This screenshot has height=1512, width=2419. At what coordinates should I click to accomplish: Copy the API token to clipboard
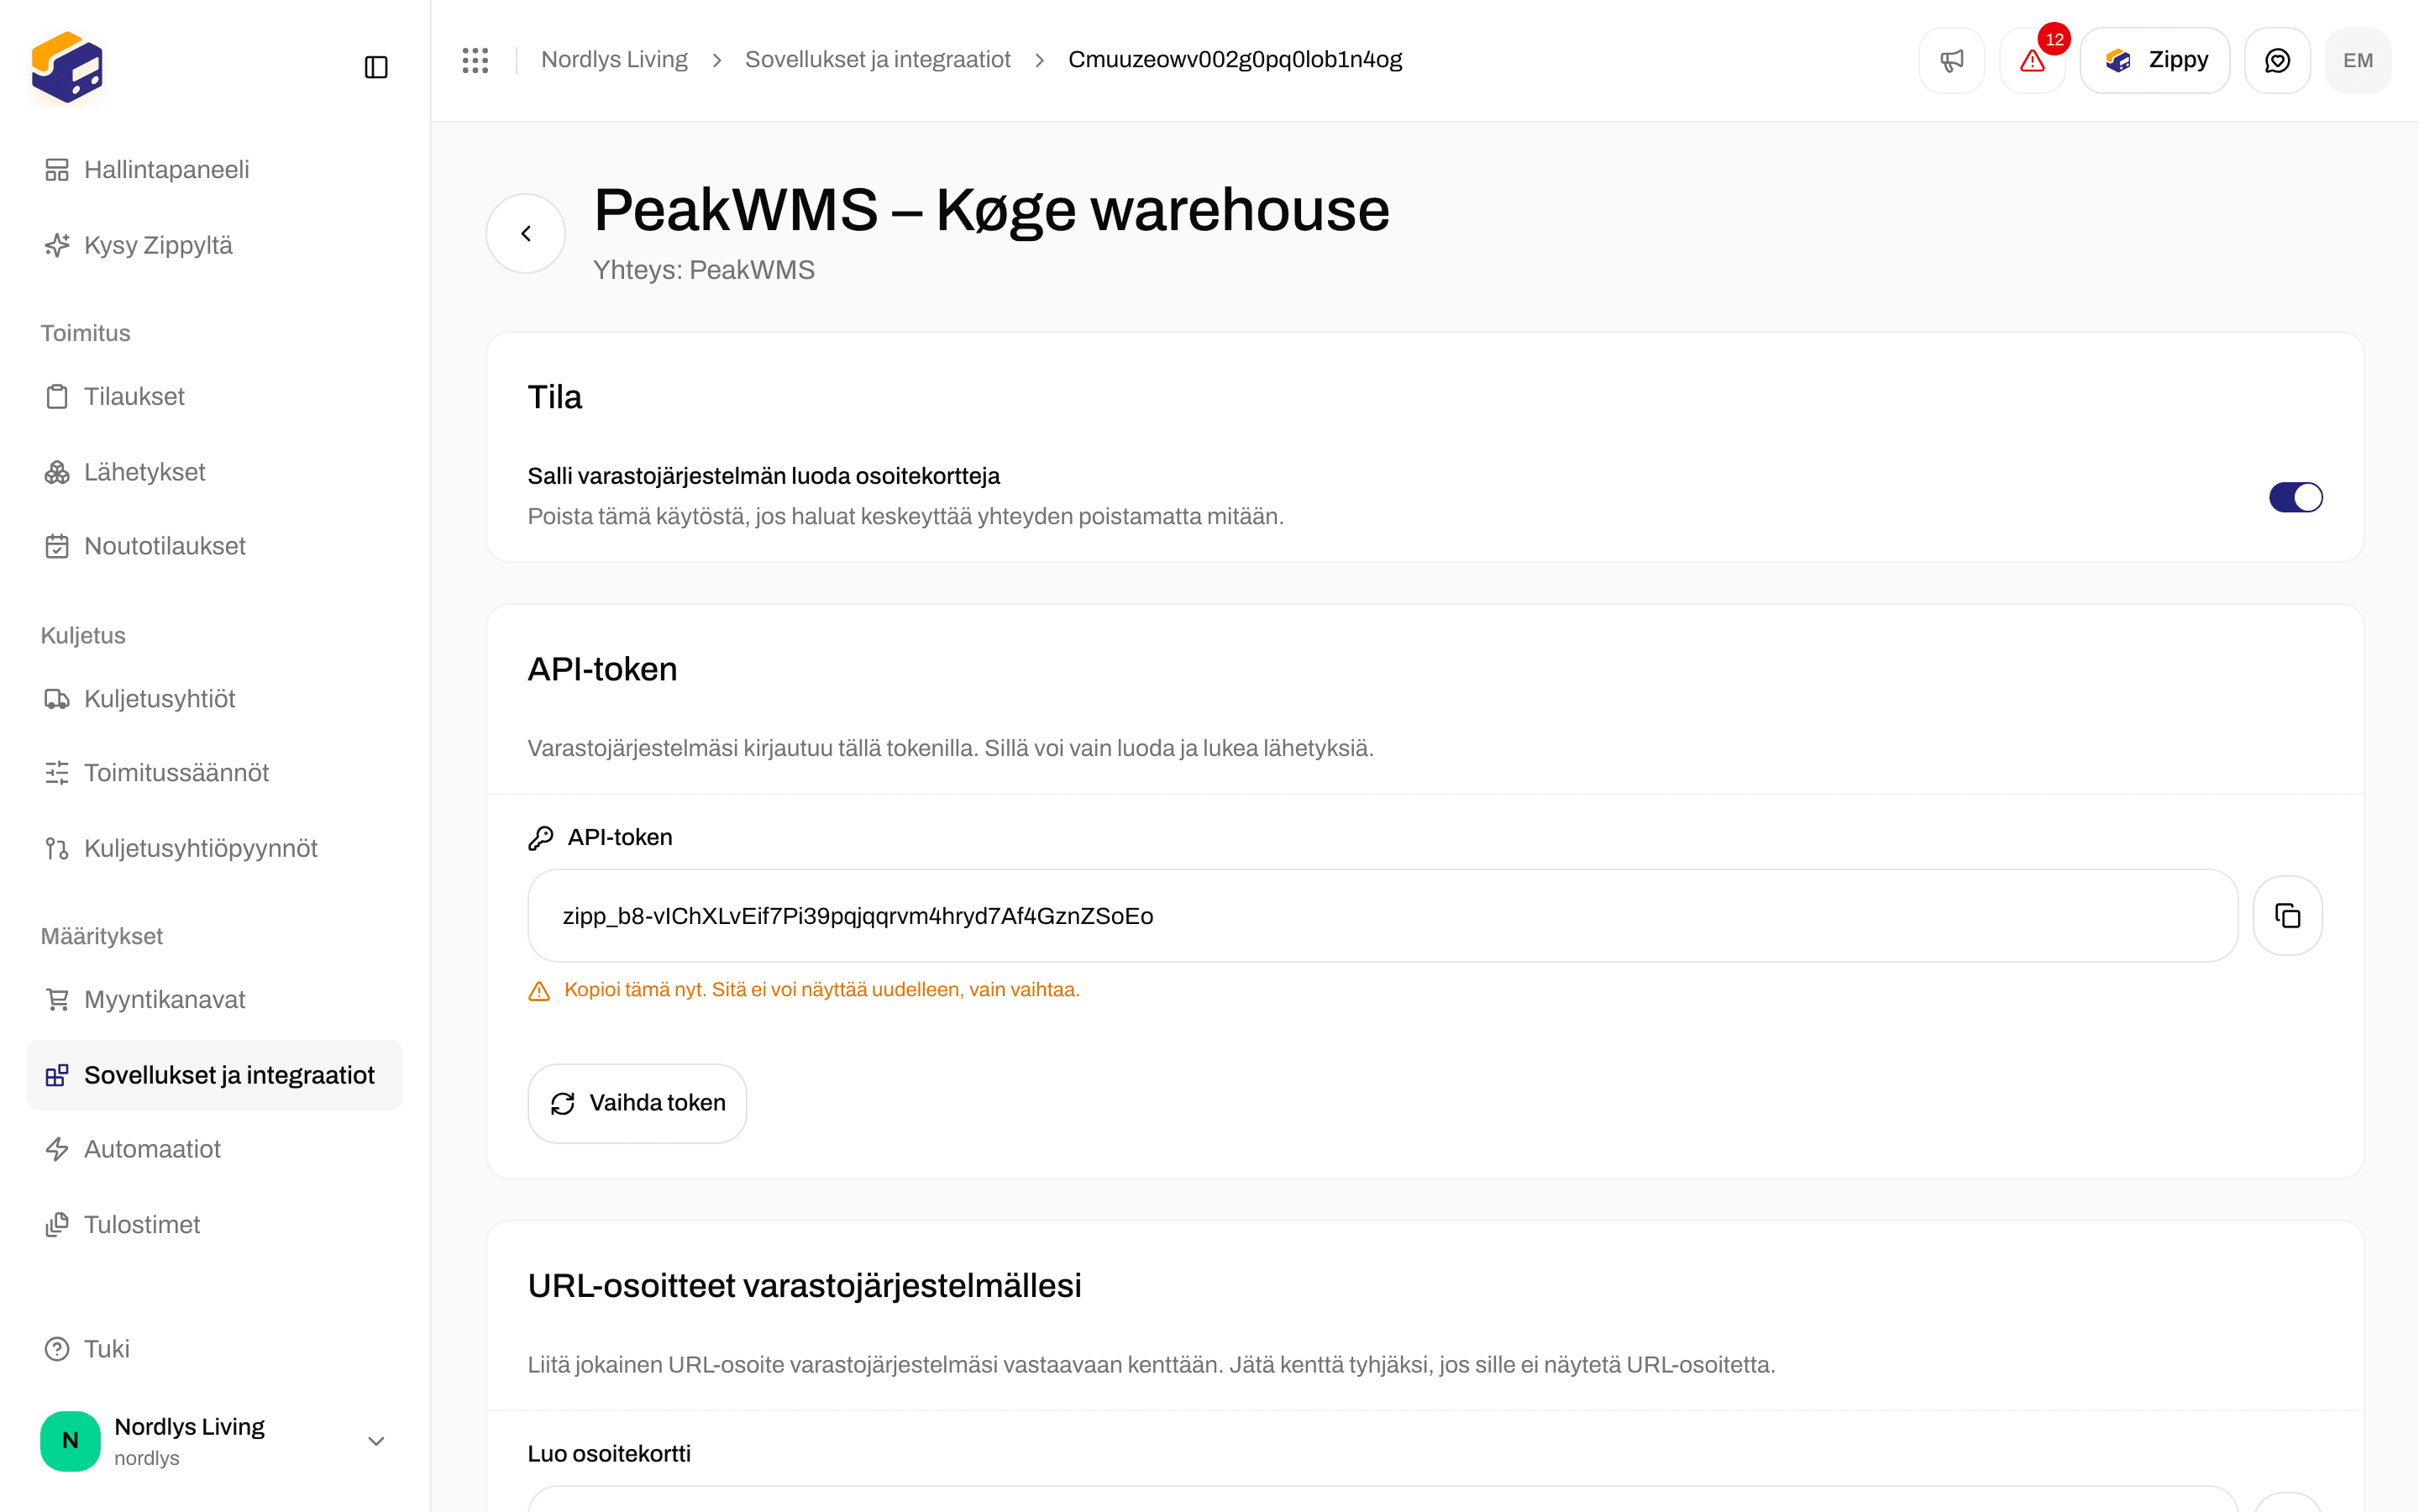click(x=2287, y=915)
